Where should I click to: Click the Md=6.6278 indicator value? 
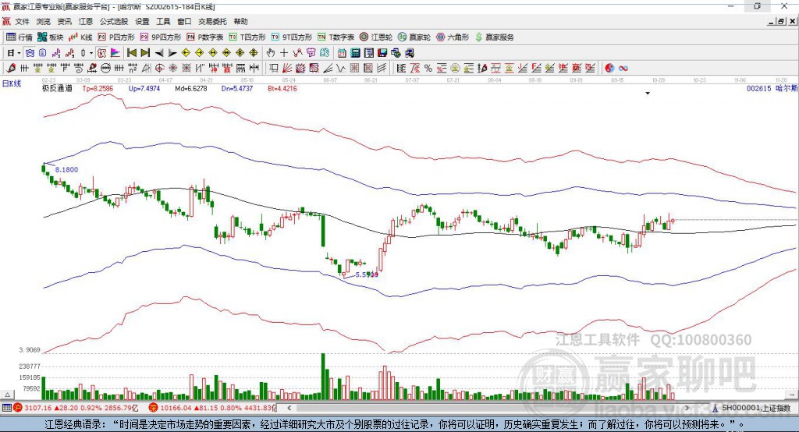click(x=191, y=88)
